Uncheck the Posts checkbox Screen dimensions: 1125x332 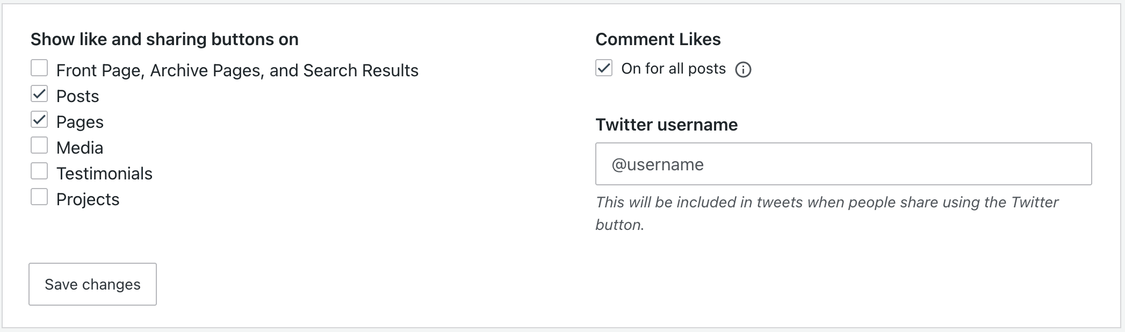coord(39,94)
